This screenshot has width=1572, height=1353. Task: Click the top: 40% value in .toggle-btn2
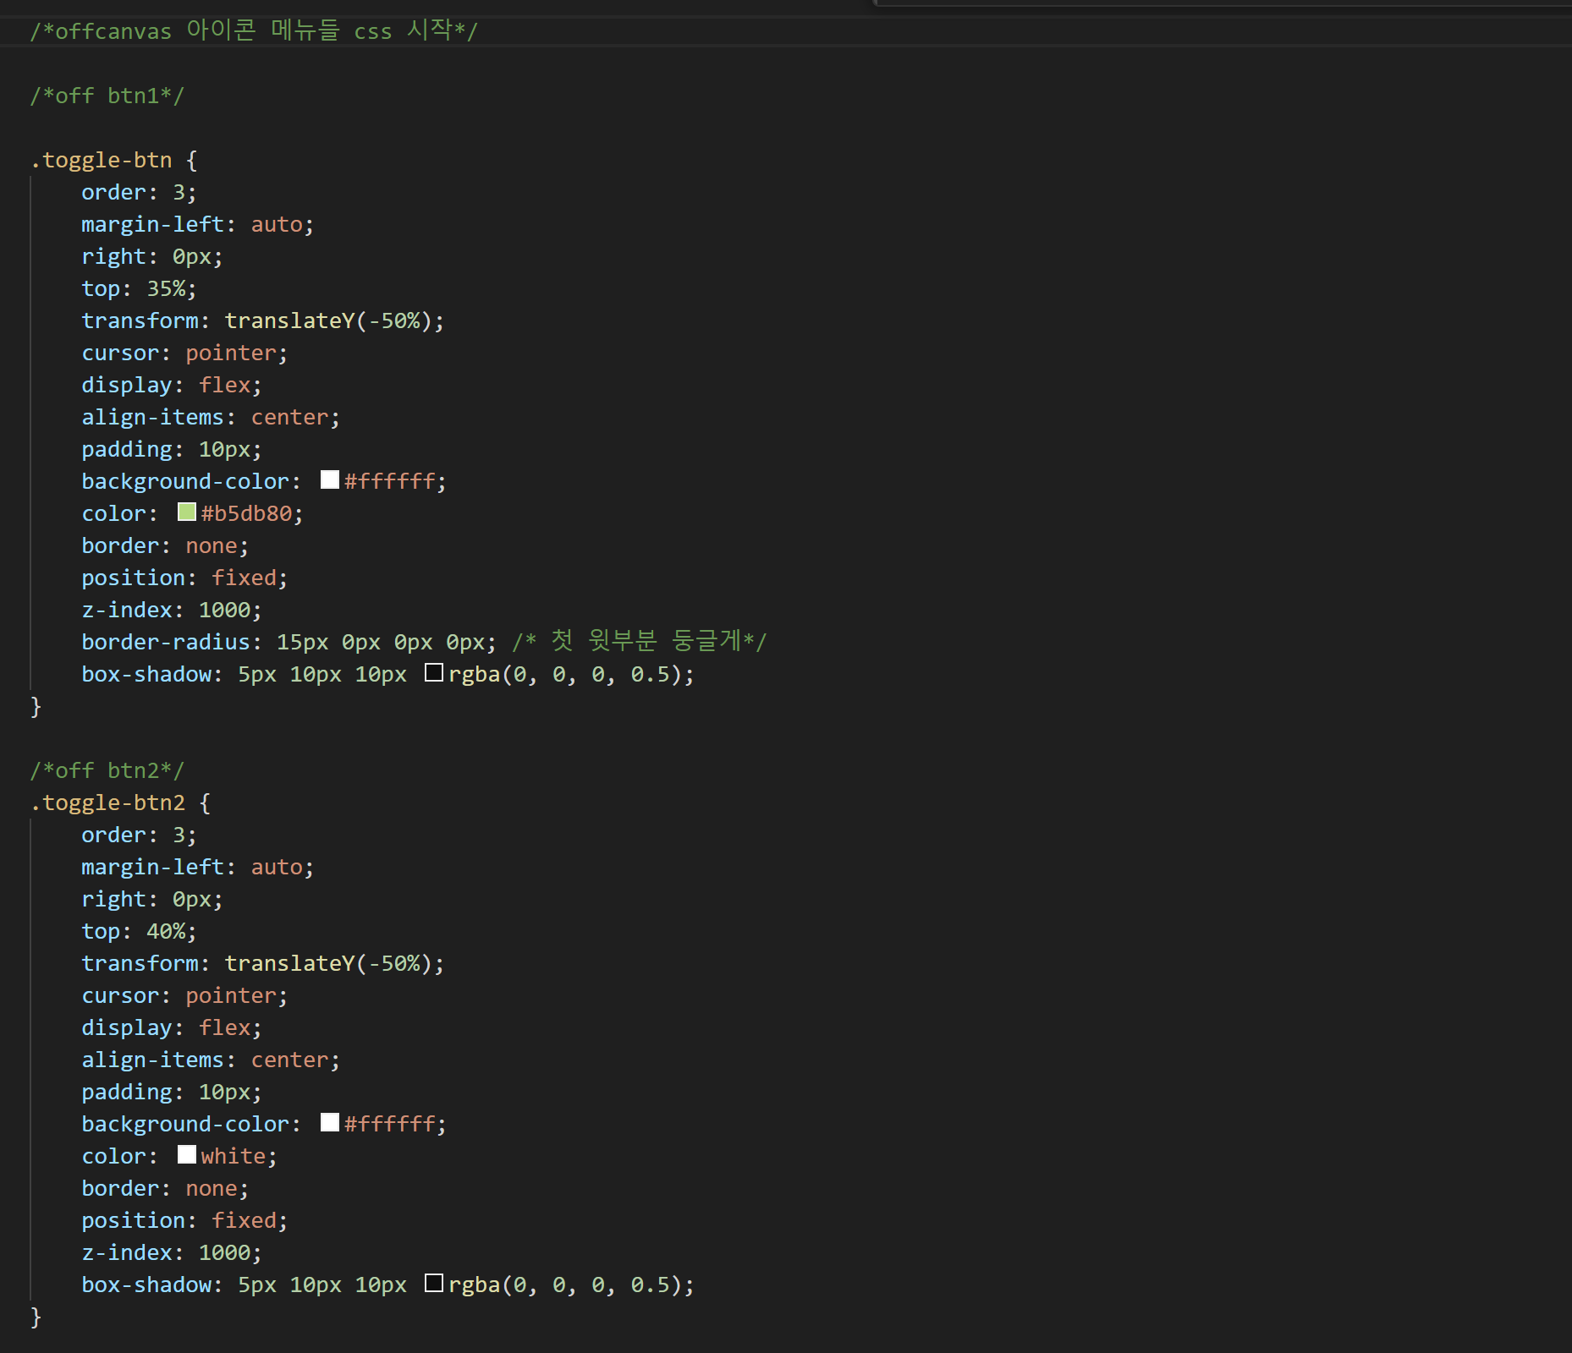click(169, 930)
